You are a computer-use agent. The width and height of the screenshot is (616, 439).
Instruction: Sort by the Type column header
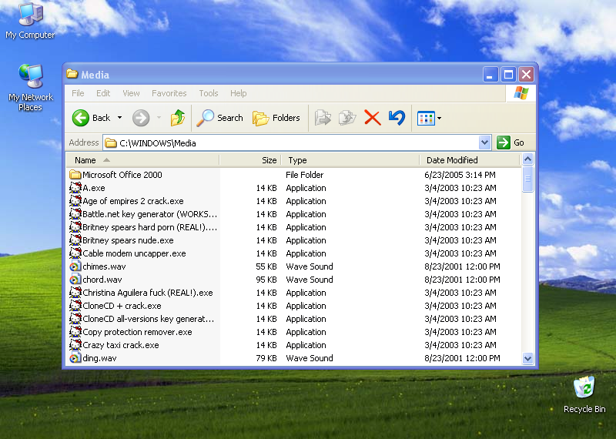[350, 160]
